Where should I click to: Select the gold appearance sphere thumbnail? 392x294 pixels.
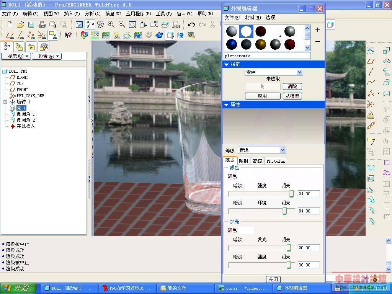pos(261,44)
